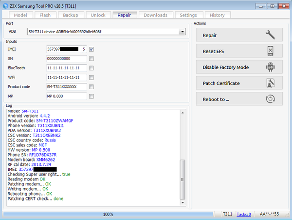Click the Patch Certificate document icon

271,83
